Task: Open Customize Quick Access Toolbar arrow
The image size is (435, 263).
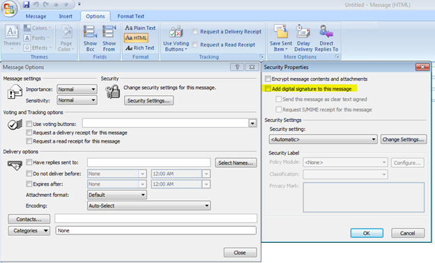Action: pos(79,4)
